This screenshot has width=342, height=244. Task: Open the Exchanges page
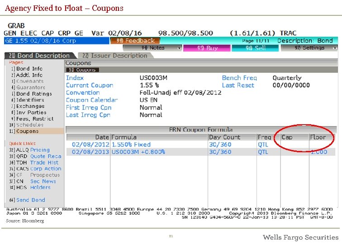28,106
